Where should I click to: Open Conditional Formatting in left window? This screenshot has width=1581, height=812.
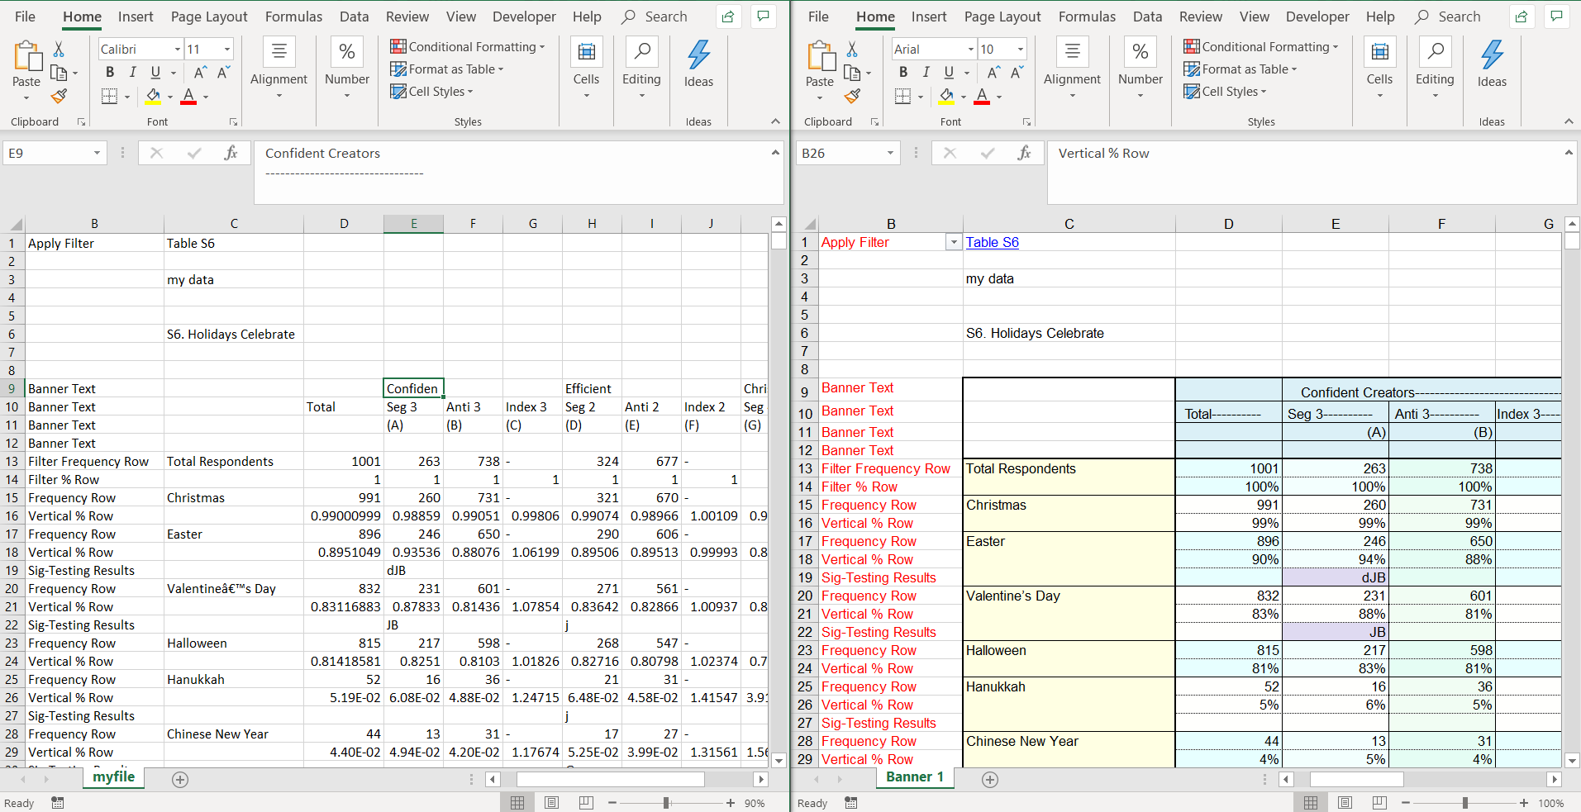[467, 47]
